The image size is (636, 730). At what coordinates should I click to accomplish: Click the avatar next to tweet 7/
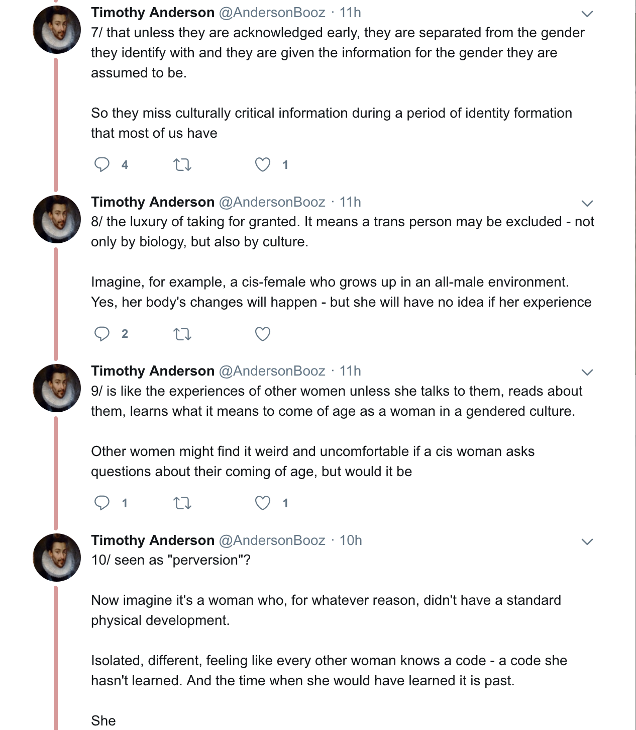[x=57, y=30]
